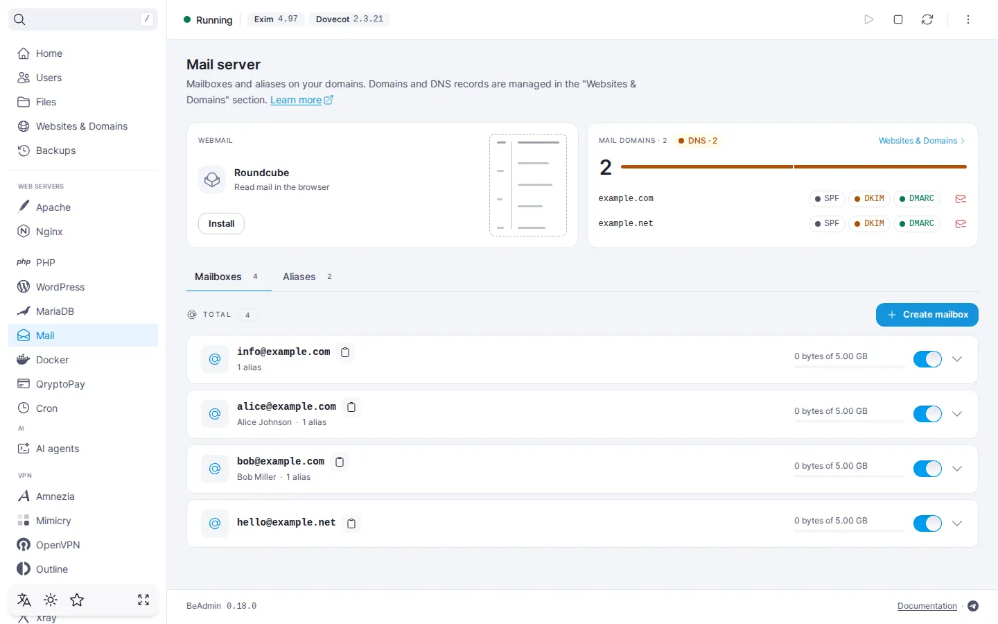Expand the bob@example.com mailbox row
The image size is (998, 624).
[x=957, y=469]
